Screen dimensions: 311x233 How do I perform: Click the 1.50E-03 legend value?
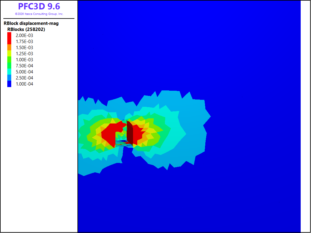pyautogui.click(x=24, y=48)
